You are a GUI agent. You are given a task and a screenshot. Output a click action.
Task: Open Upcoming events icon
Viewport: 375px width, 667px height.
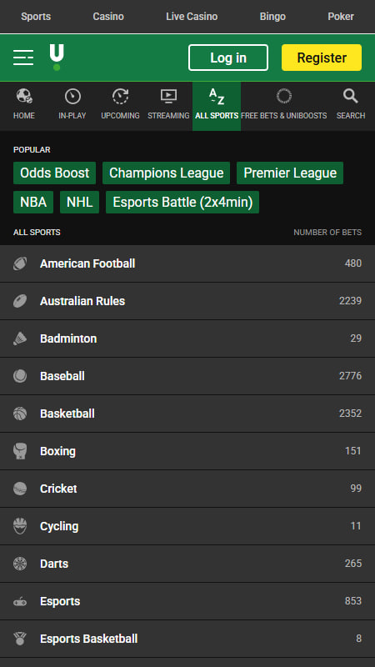click(x=120, y=96)
